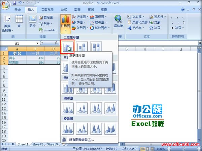Click cell A3 containing 邢志国
202x151 pixels.
pyautogui.click(x=17, y=62)
